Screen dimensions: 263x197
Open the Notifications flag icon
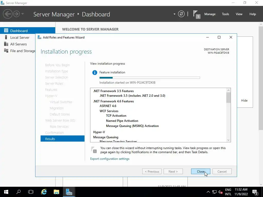196,14
